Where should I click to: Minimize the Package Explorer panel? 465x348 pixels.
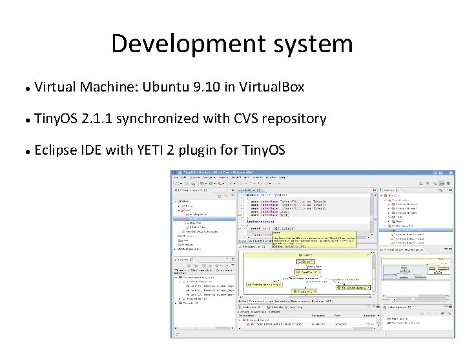[229, 190]
